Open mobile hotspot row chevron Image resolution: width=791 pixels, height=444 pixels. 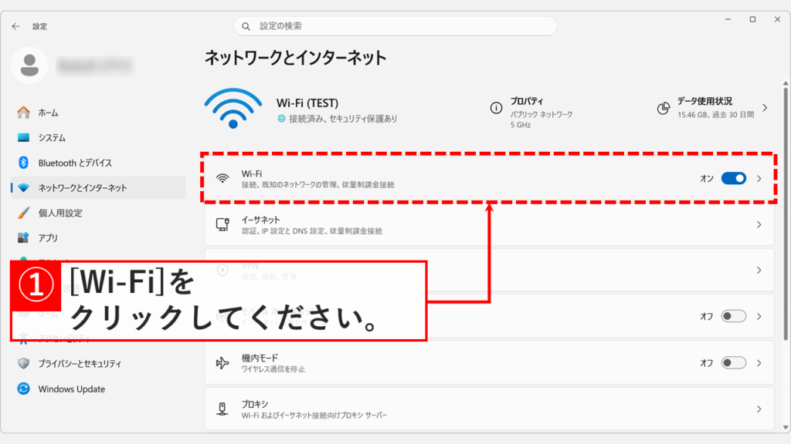tap(759, 316)
